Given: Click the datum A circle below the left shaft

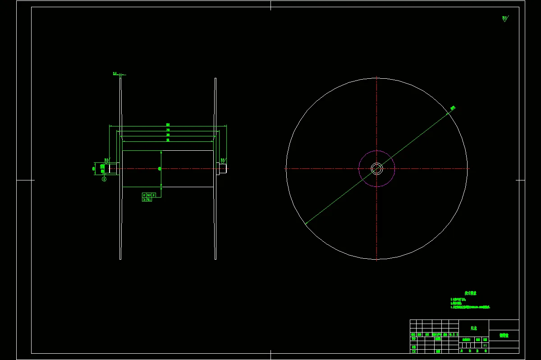Looking at the screenshot, I should (x=104, y=179).
